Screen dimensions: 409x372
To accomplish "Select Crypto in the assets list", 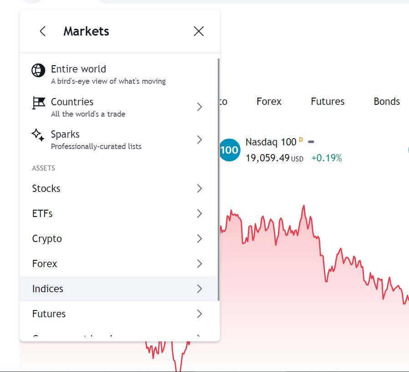I will point(118,238).
